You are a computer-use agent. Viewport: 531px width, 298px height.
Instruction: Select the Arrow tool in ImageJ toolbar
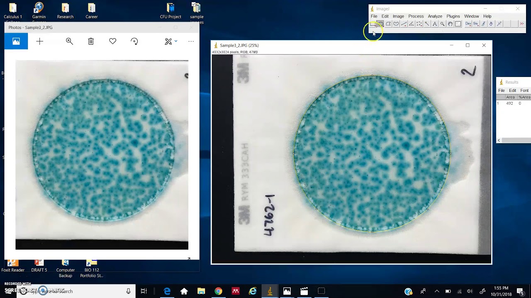[x=499, y=24]
